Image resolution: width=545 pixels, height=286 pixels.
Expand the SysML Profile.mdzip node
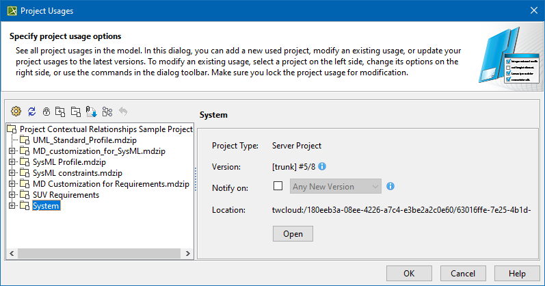click(12, 162)
